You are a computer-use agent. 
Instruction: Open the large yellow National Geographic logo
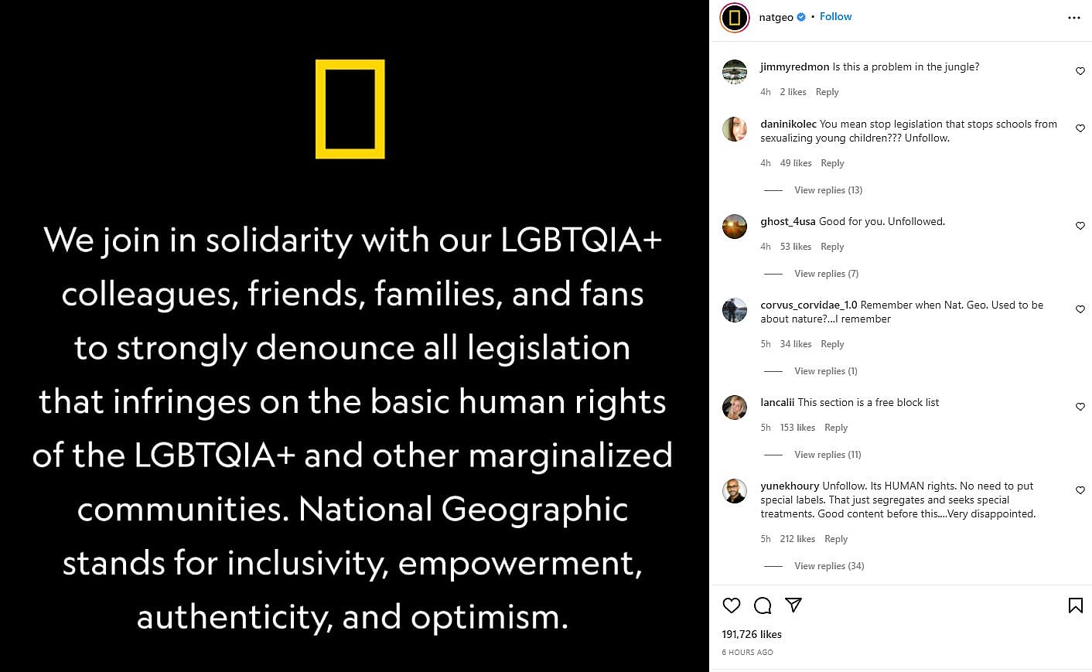pos(350,109)
